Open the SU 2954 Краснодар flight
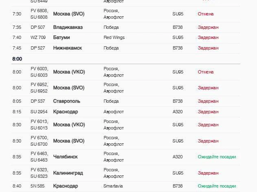257x192 pixels. [126, 112]
